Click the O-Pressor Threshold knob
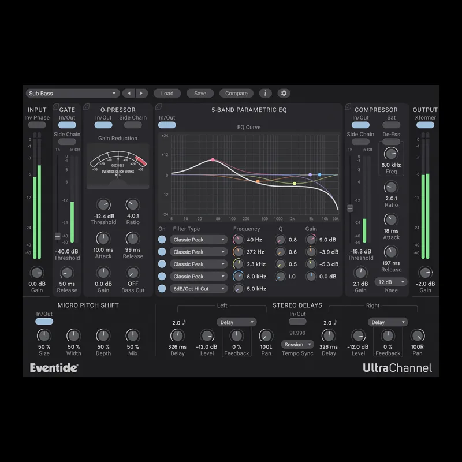Viewport: 462px width, 462px height. pos(103,204)
